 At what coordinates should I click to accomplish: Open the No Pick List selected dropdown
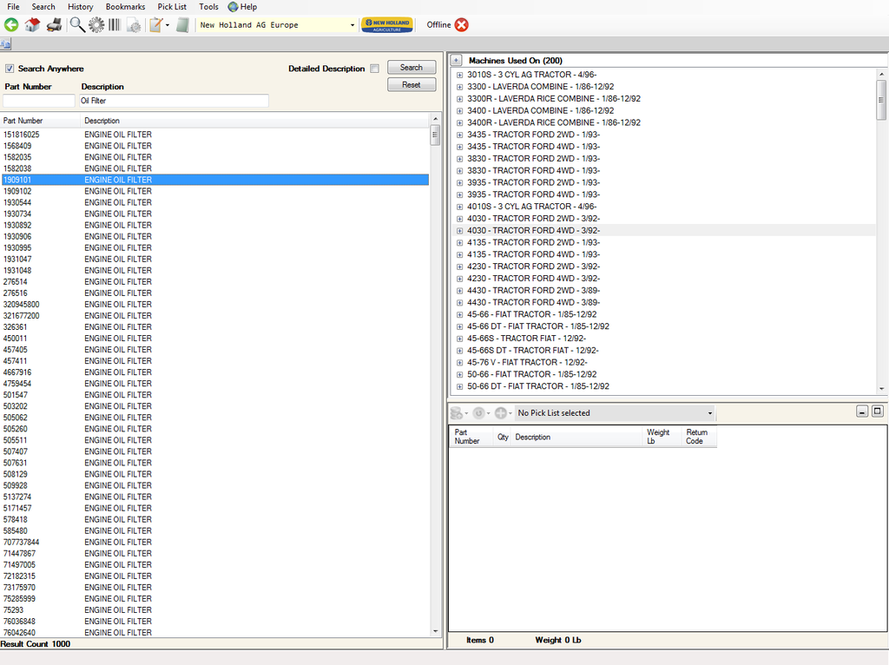[709, 413]
